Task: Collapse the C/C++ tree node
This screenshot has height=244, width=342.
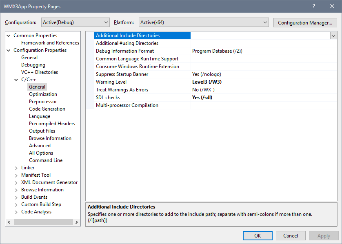Action: click(x=16, y=79)
